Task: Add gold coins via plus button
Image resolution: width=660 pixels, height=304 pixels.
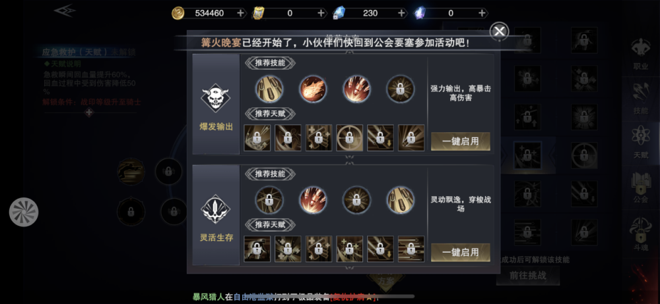Action: pyautogui.click(x=240, y=13)
